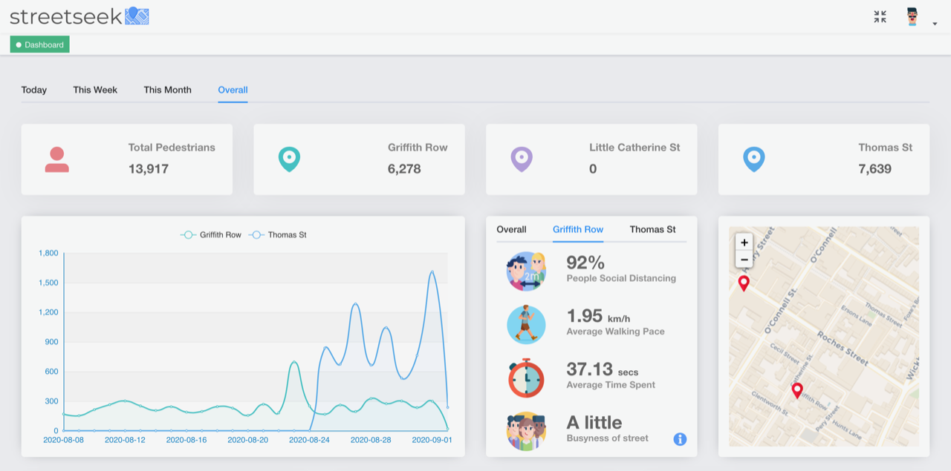This screenshot has width=951, height=471.
Task: Click the Thomas St peak near 2020-09-01
Action: pyautogui.click(x=432, y=271)
